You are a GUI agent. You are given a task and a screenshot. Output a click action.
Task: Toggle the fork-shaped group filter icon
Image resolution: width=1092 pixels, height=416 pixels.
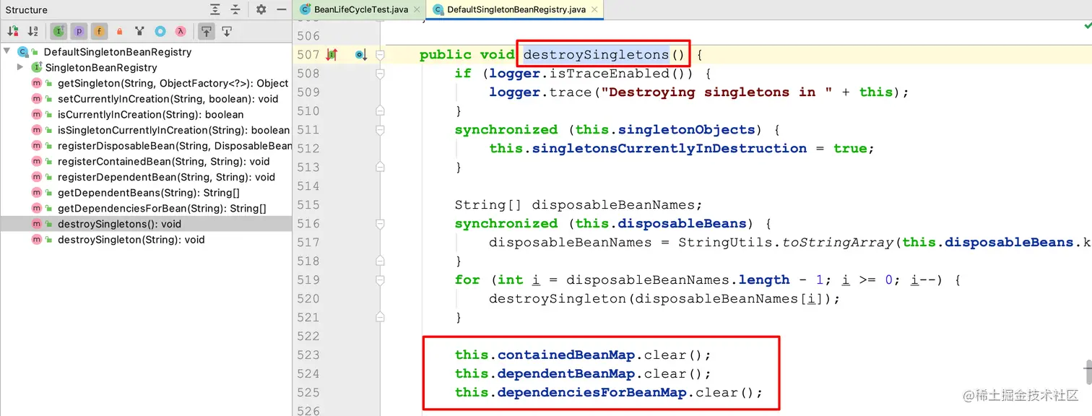pos(140,31)
